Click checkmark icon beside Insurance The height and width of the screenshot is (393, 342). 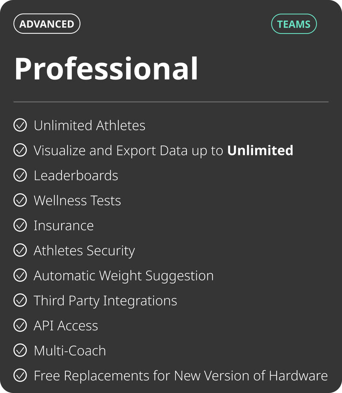[20, 225]
